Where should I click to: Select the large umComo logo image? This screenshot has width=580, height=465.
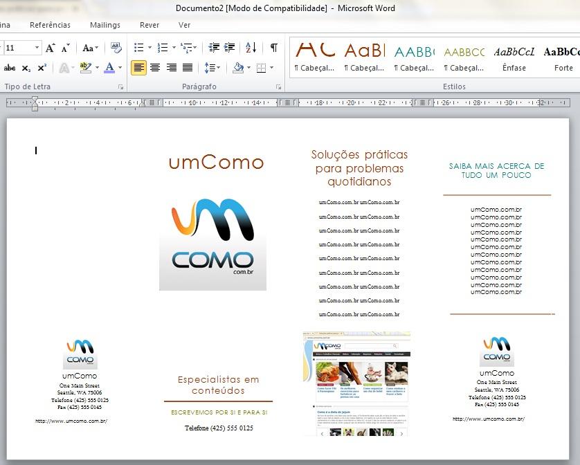coord(212,244)
